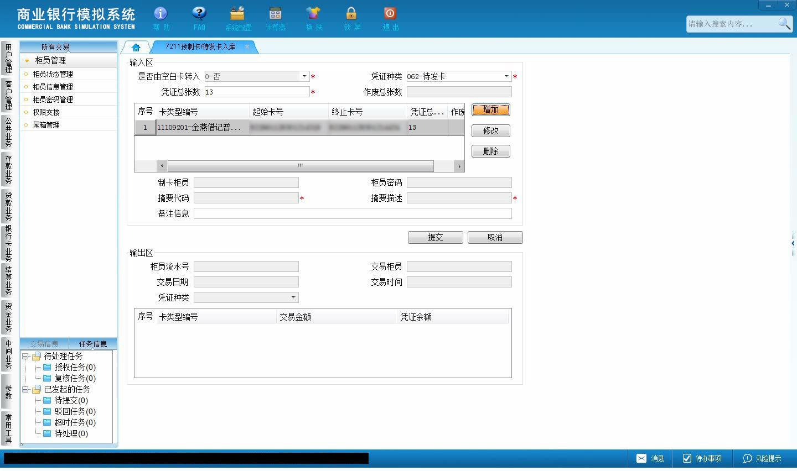
Task: Click the 卡类型编号 column header in input table
Action: coord(203,112)
